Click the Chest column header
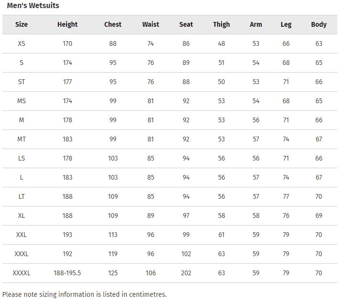 pyautogui.click(x=113, y=24)
